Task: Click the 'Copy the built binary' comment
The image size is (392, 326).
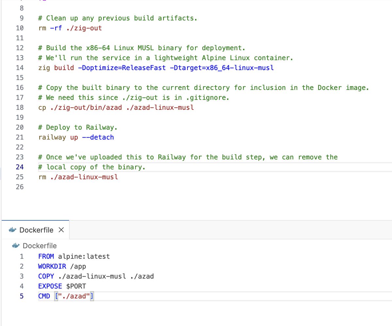Action: point(204,88)
